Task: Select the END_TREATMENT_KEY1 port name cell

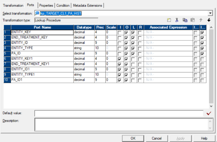Action: [x=42, y=64]
